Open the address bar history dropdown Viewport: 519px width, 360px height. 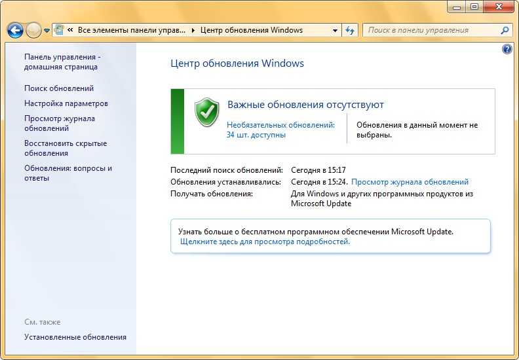tap(335, 30)
